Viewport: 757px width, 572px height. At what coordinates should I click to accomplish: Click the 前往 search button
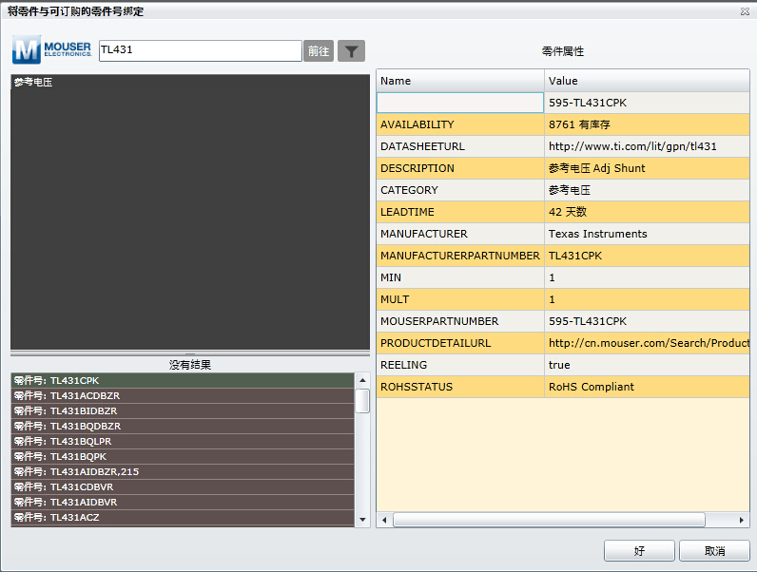[319, 50]
